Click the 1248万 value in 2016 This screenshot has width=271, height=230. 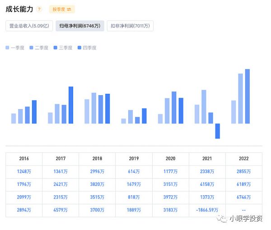coord(24,172)
